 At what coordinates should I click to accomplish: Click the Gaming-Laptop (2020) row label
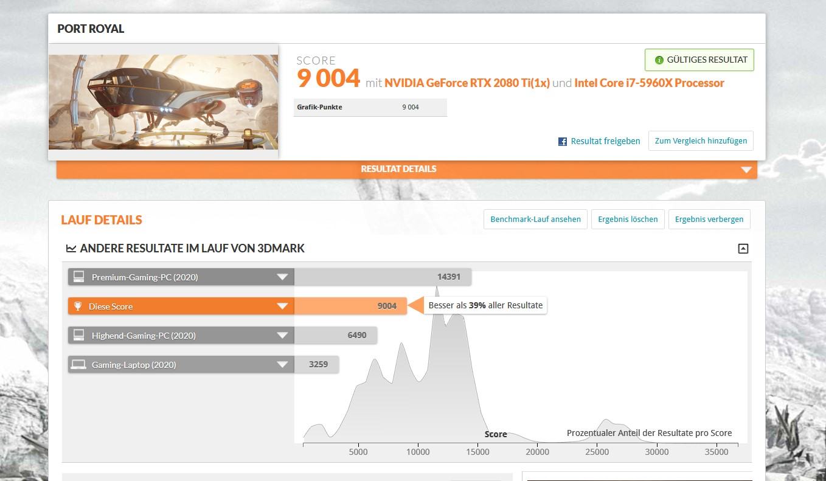[x=134, y=365]
